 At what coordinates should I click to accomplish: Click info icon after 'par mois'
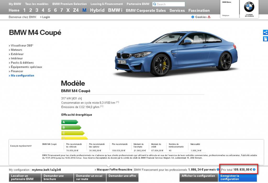click(218, 169)
